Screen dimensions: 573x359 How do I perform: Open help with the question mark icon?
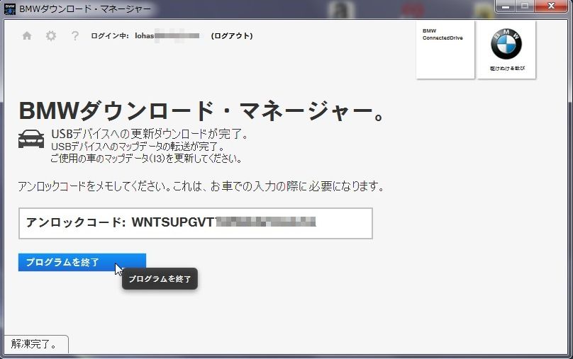coord(75,35)
